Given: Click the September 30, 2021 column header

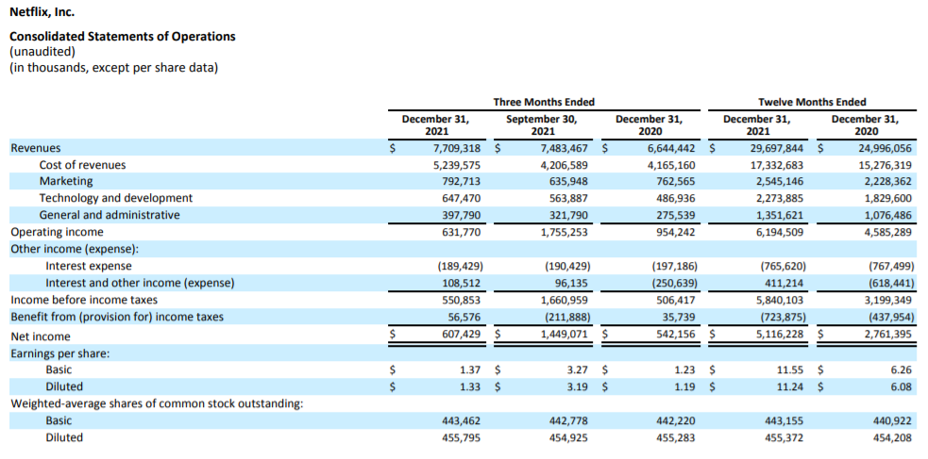Looking at the screenshot, I should coord(542,124).
